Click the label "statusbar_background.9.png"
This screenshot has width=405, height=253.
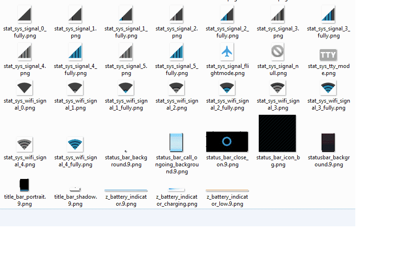tap(329, 161)
